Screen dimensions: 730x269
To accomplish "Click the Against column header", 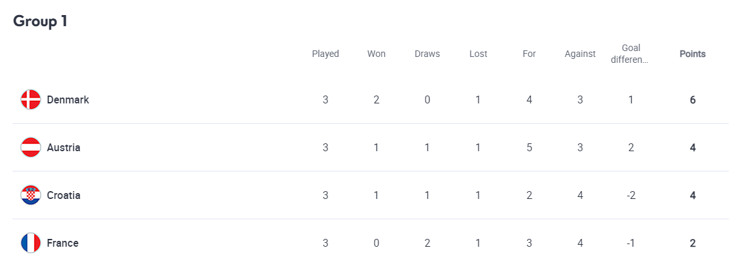I will (580, 54).
